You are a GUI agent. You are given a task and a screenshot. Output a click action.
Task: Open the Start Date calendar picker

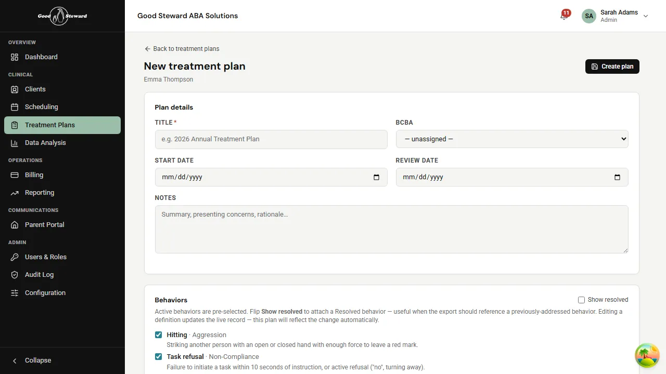(376, 177)
